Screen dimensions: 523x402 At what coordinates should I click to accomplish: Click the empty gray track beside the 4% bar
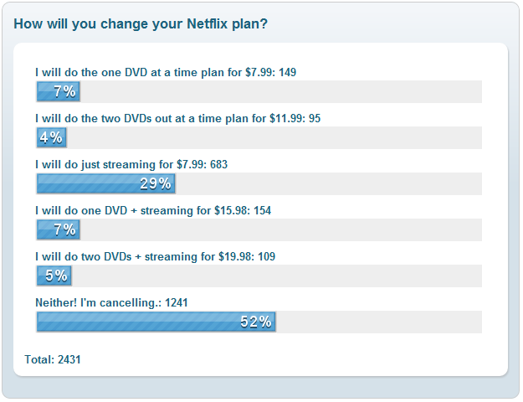pyautogui.click(x=274, y=137)
